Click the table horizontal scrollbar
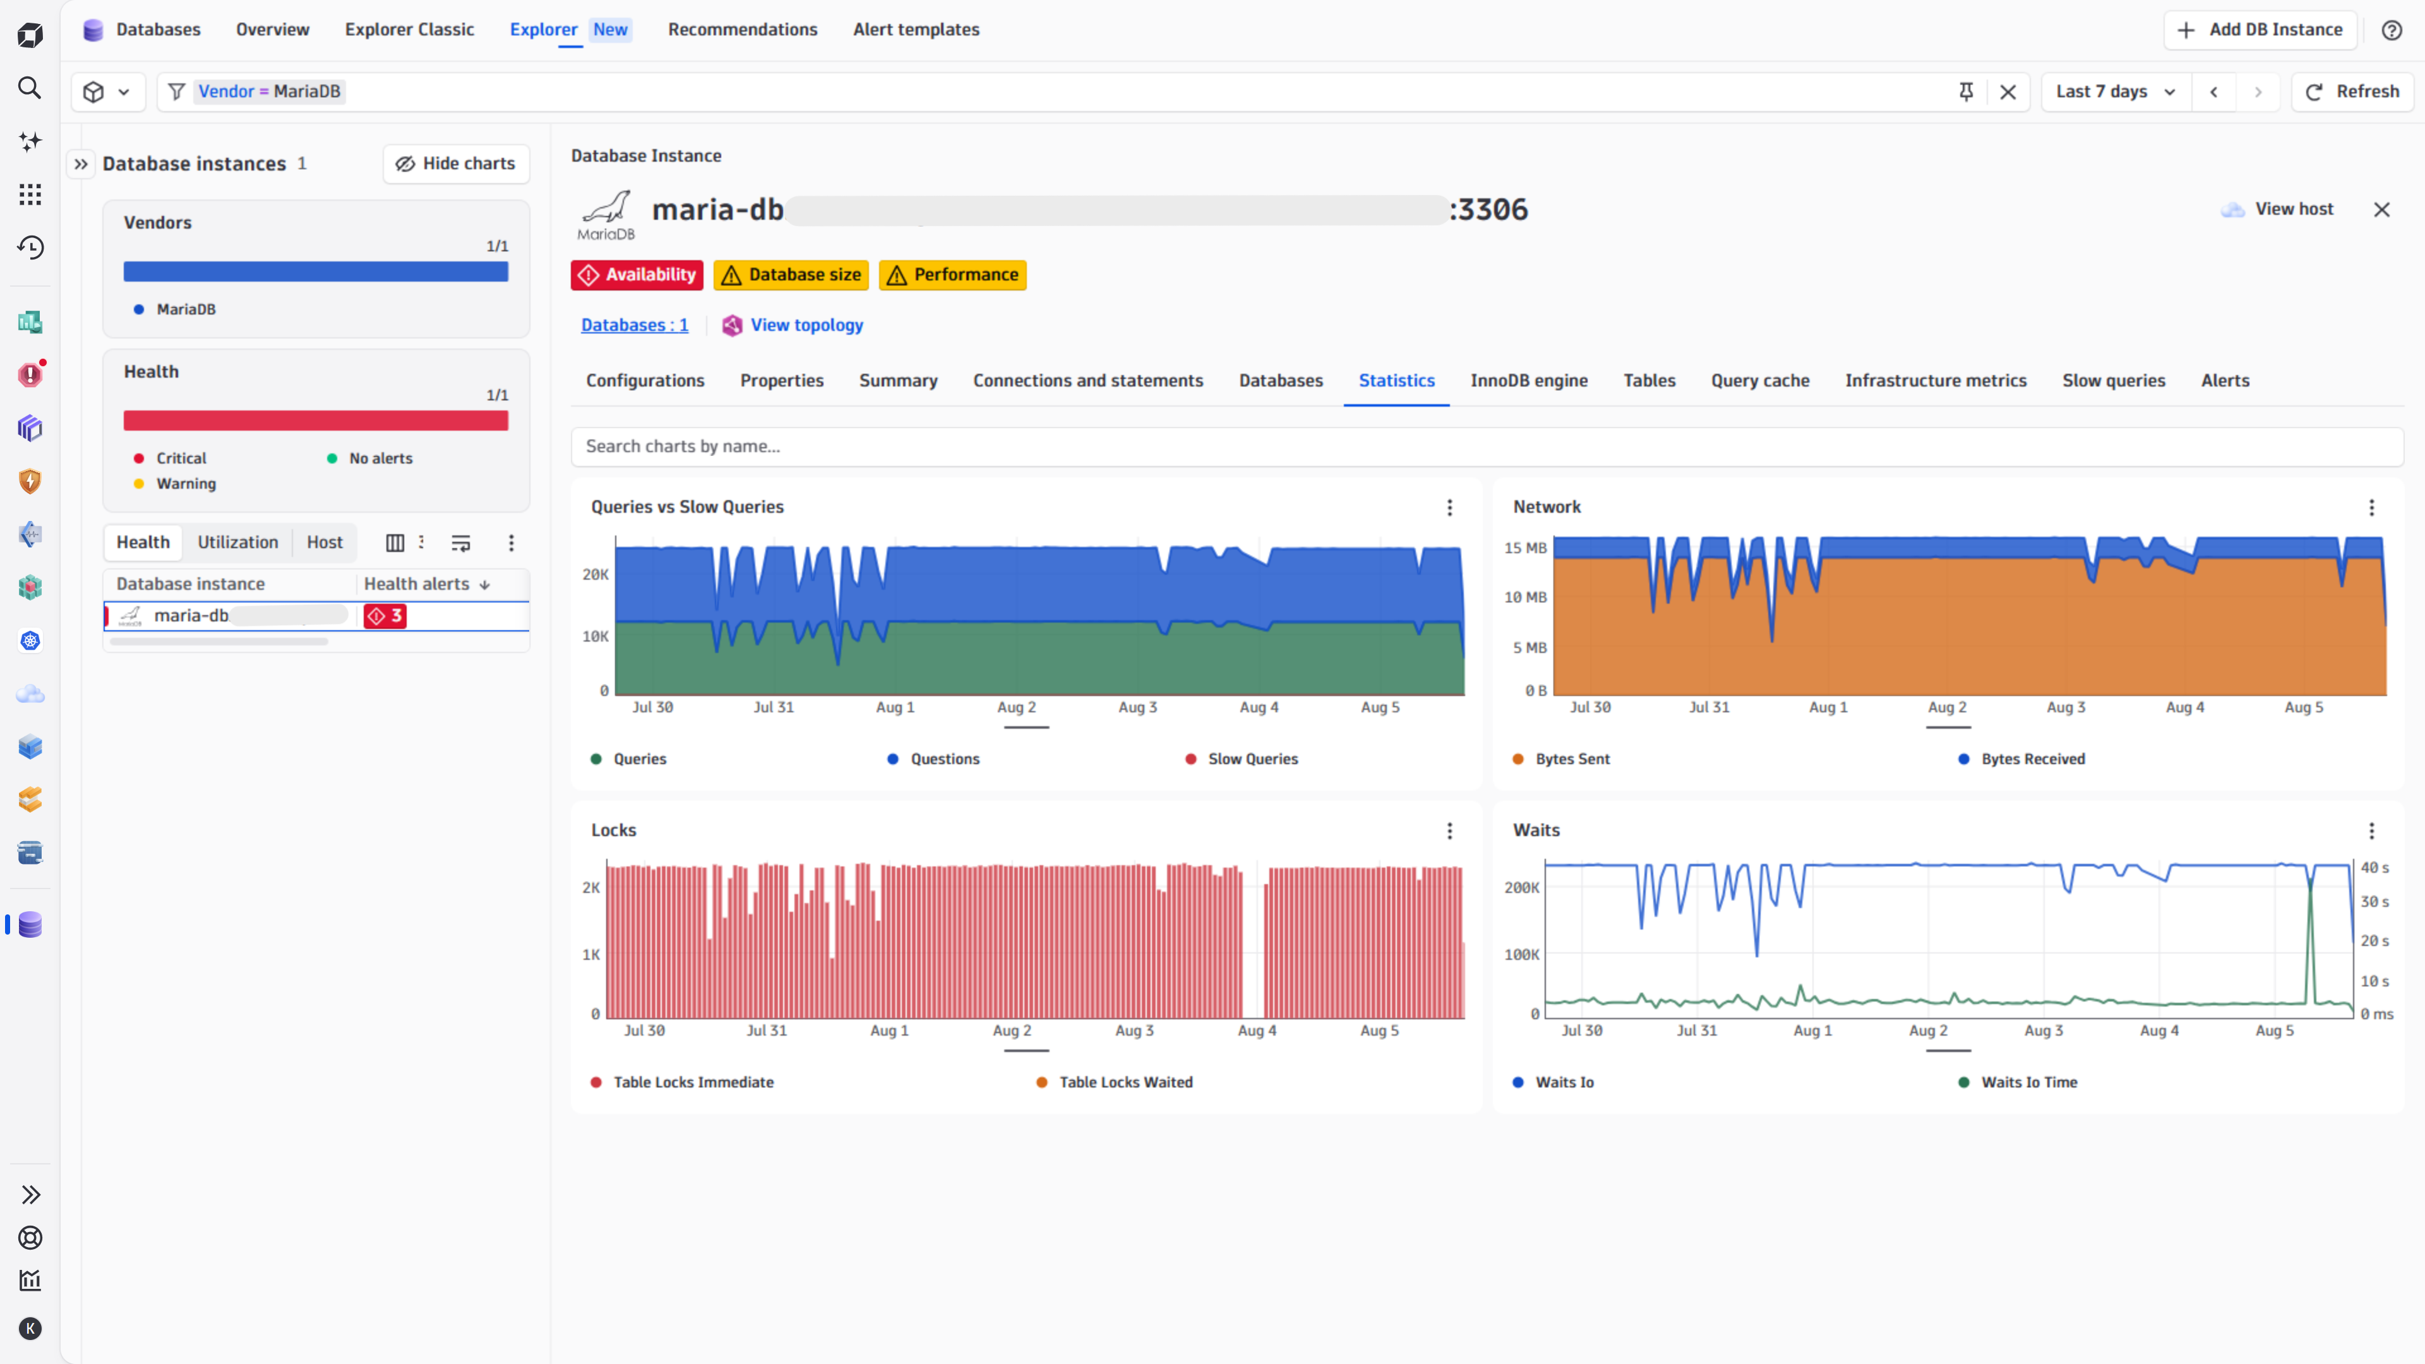2425x1364 pixels. tap(219, 642)
